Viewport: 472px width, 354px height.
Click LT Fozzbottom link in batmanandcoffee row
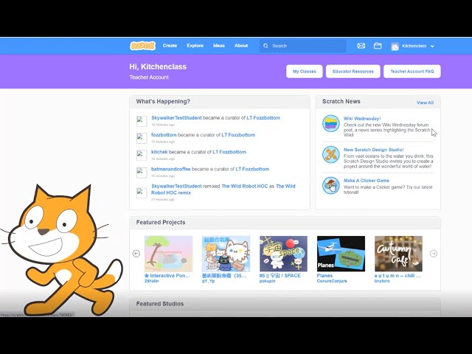(252, 169)
